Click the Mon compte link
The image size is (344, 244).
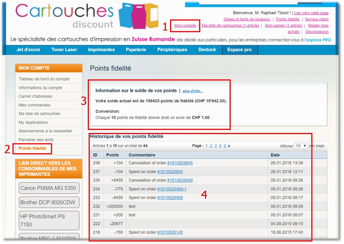click(x=185, y=26)
